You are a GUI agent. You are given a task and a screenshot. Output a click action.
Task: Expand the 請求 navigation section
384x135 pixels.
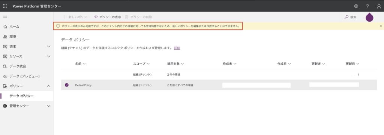48,46
